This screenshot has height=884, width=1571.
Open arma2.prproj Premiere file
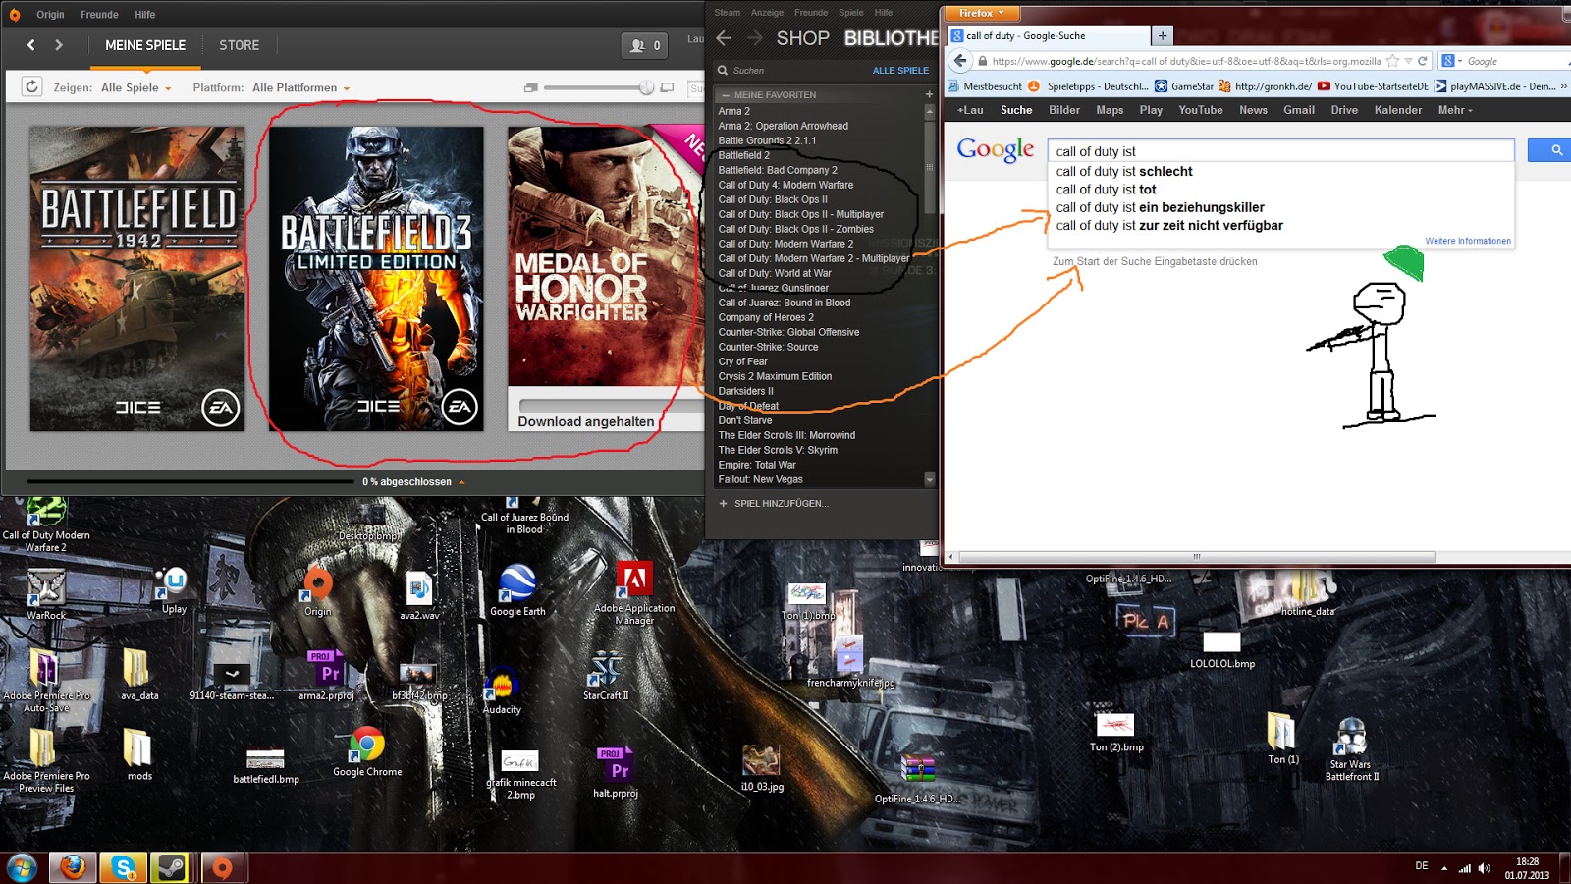tap(326, 676)
